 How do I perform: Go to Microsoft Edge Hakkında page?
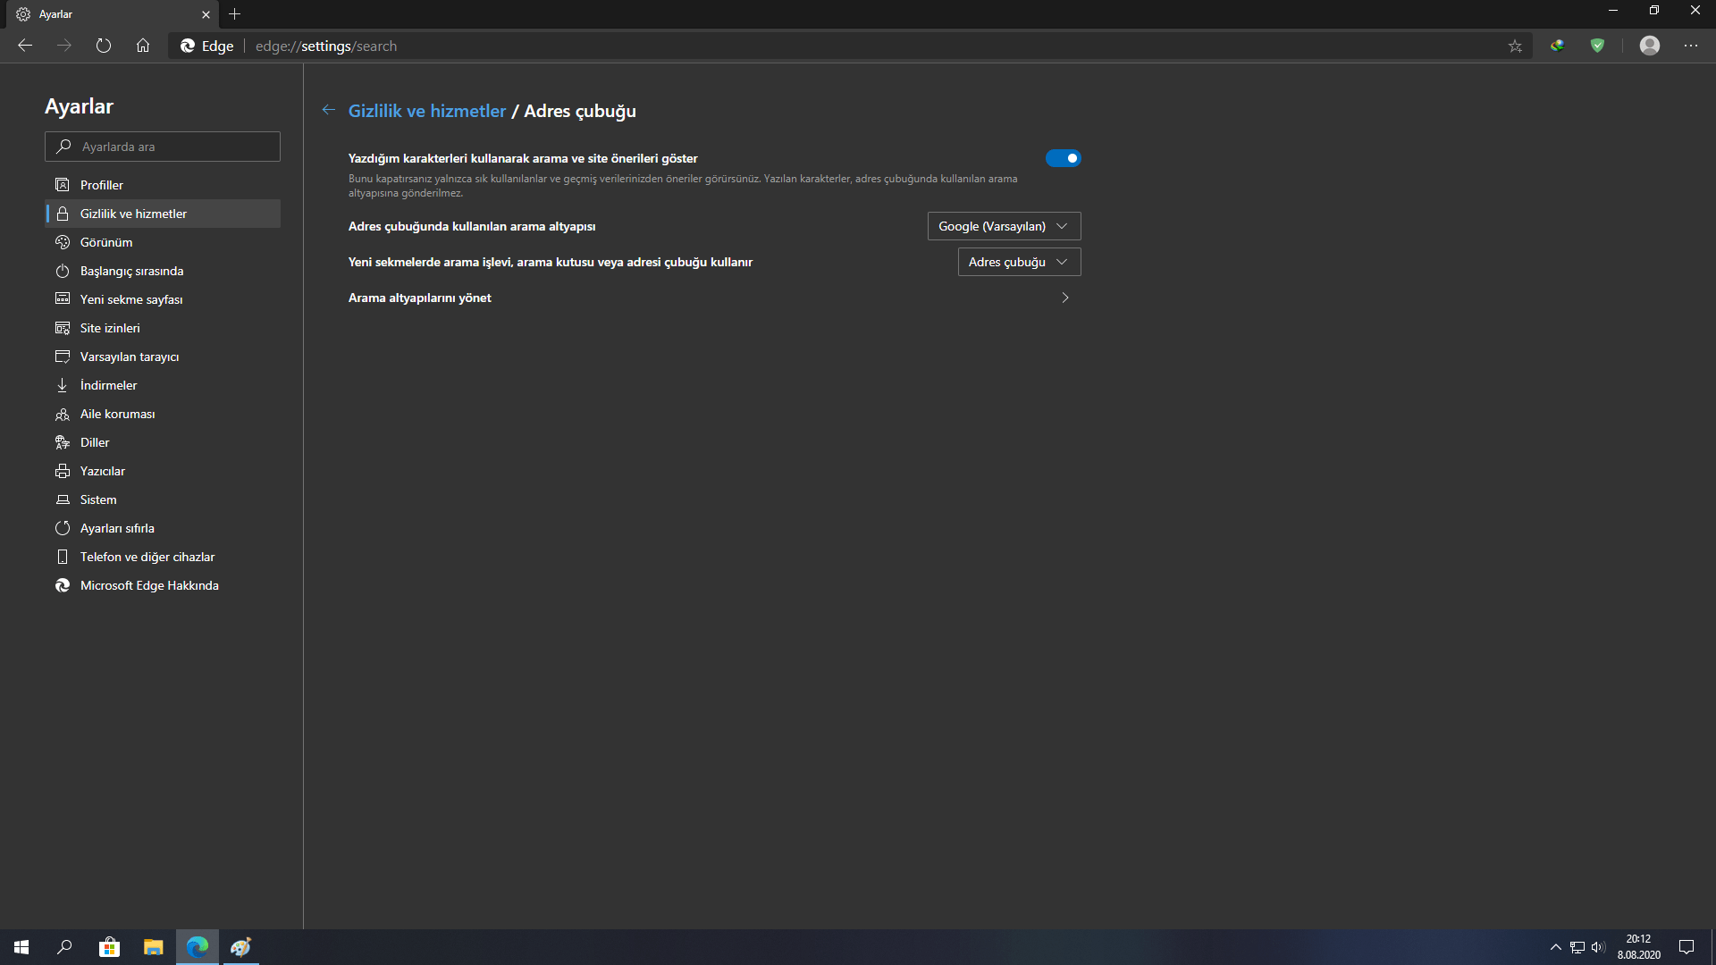[x=149, y=585]
